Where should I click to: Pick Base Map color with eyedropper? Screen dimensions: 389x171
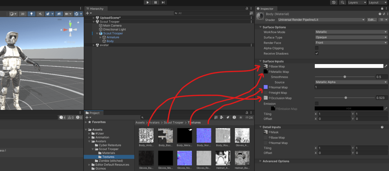[x=386, y=66]
